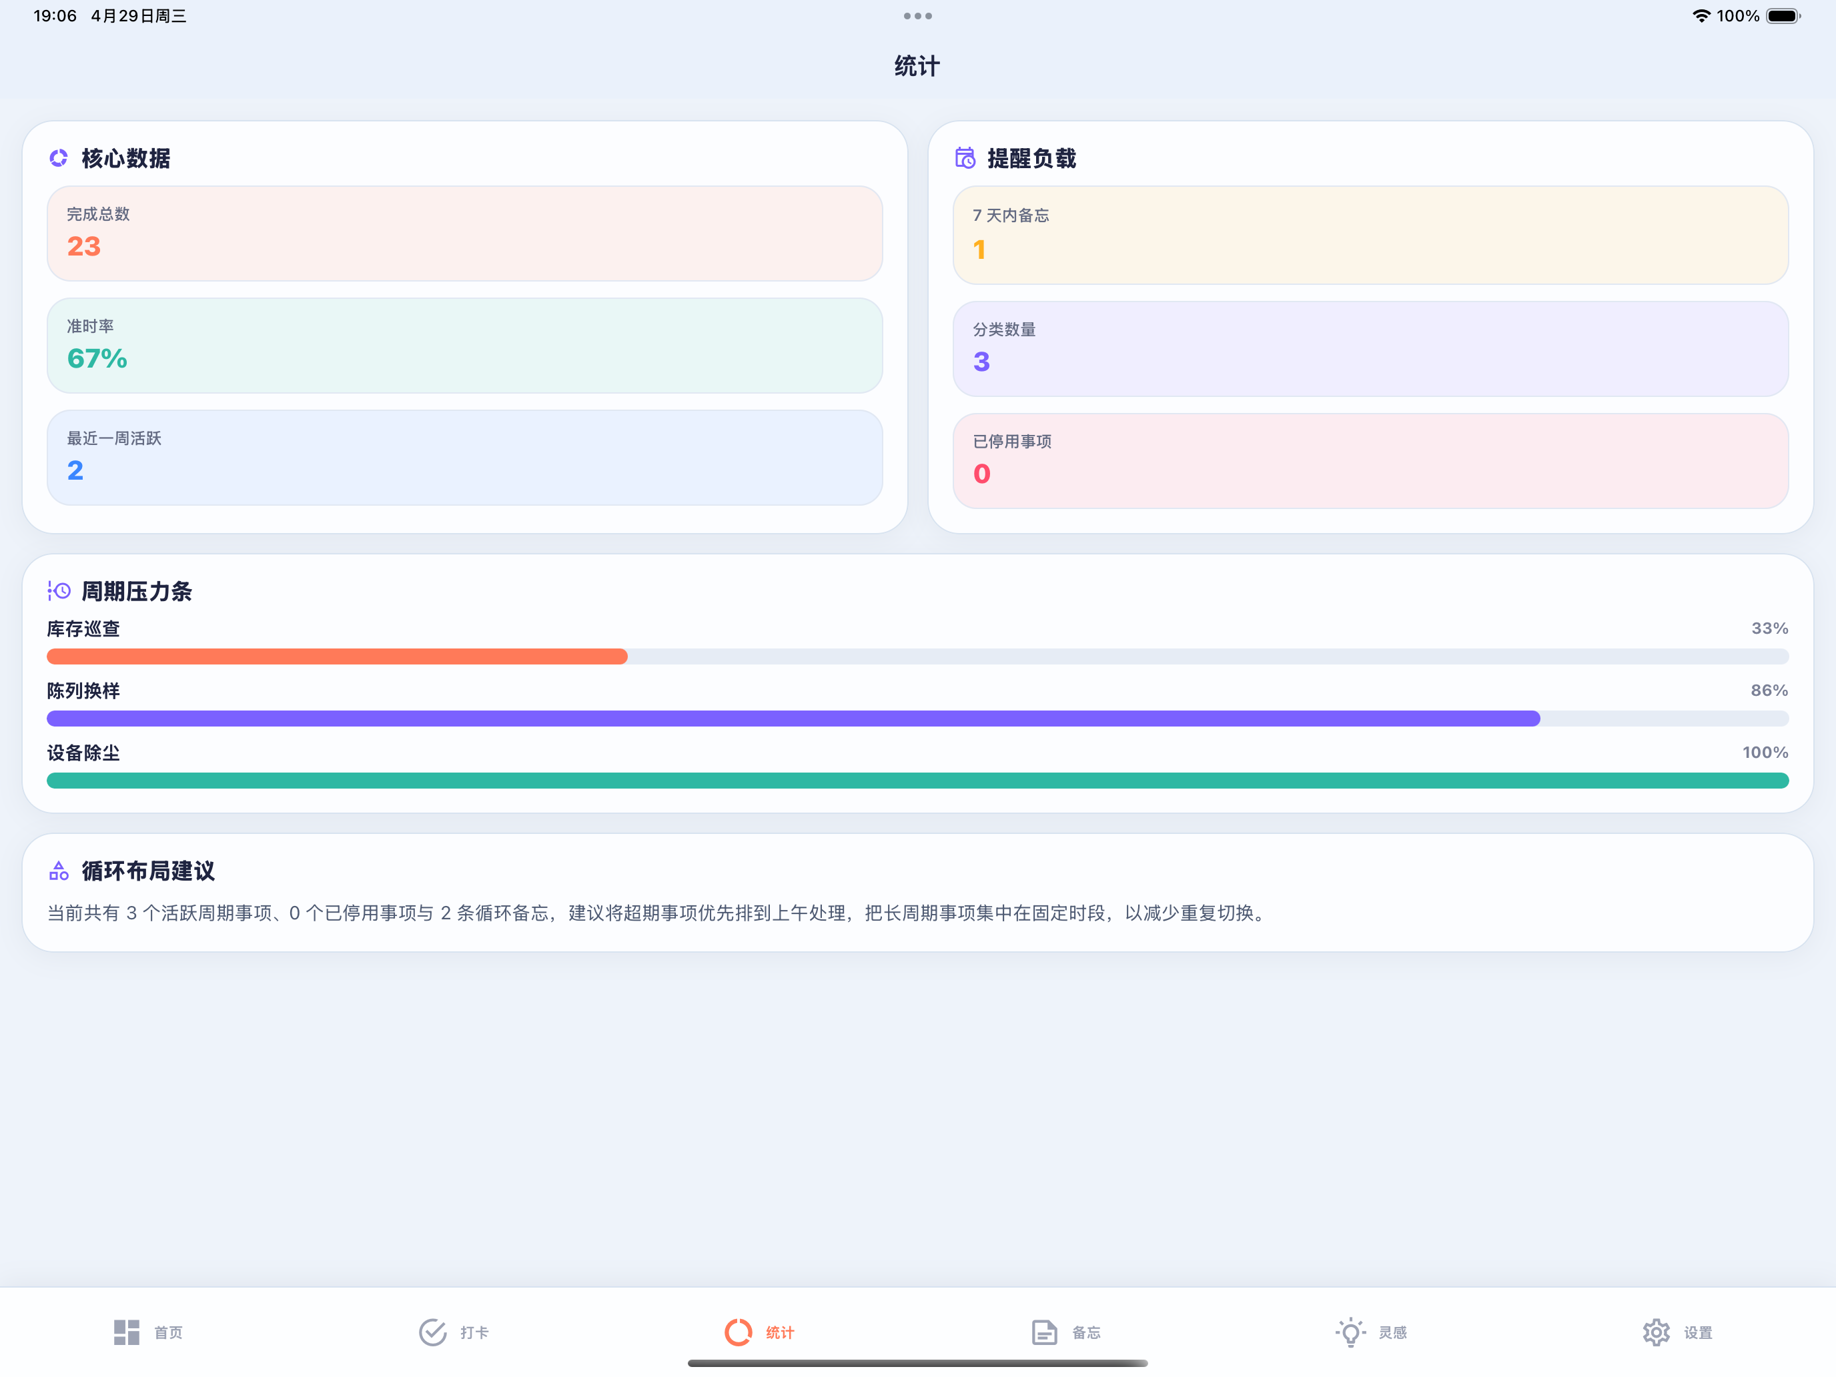Open the 7 天内备忘 card

1370,235
